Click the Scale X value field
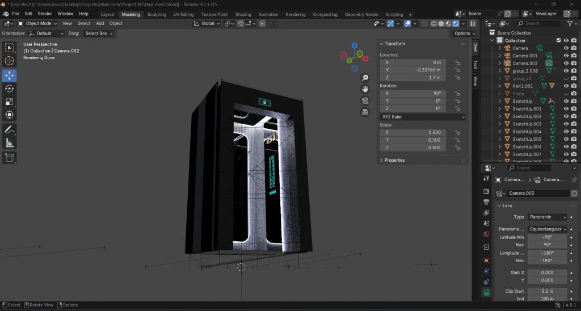This screenshot has width=581, height=311. (x=412, y=132)
